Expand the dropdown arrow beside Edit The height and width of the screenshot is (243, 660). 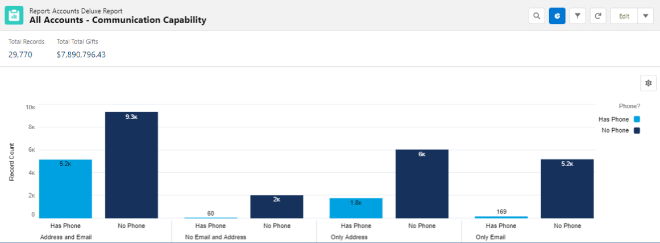point(645,16)
